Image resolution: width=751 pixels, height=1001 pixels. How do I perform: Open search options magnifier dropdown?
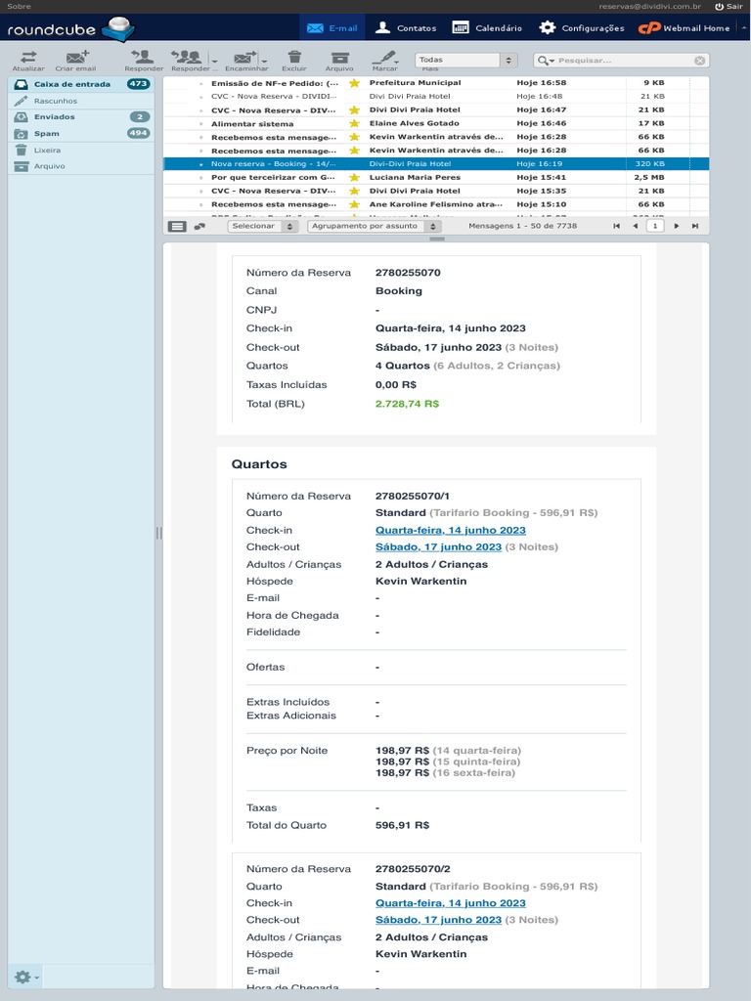pyautogui.click(x=546, y=60)
